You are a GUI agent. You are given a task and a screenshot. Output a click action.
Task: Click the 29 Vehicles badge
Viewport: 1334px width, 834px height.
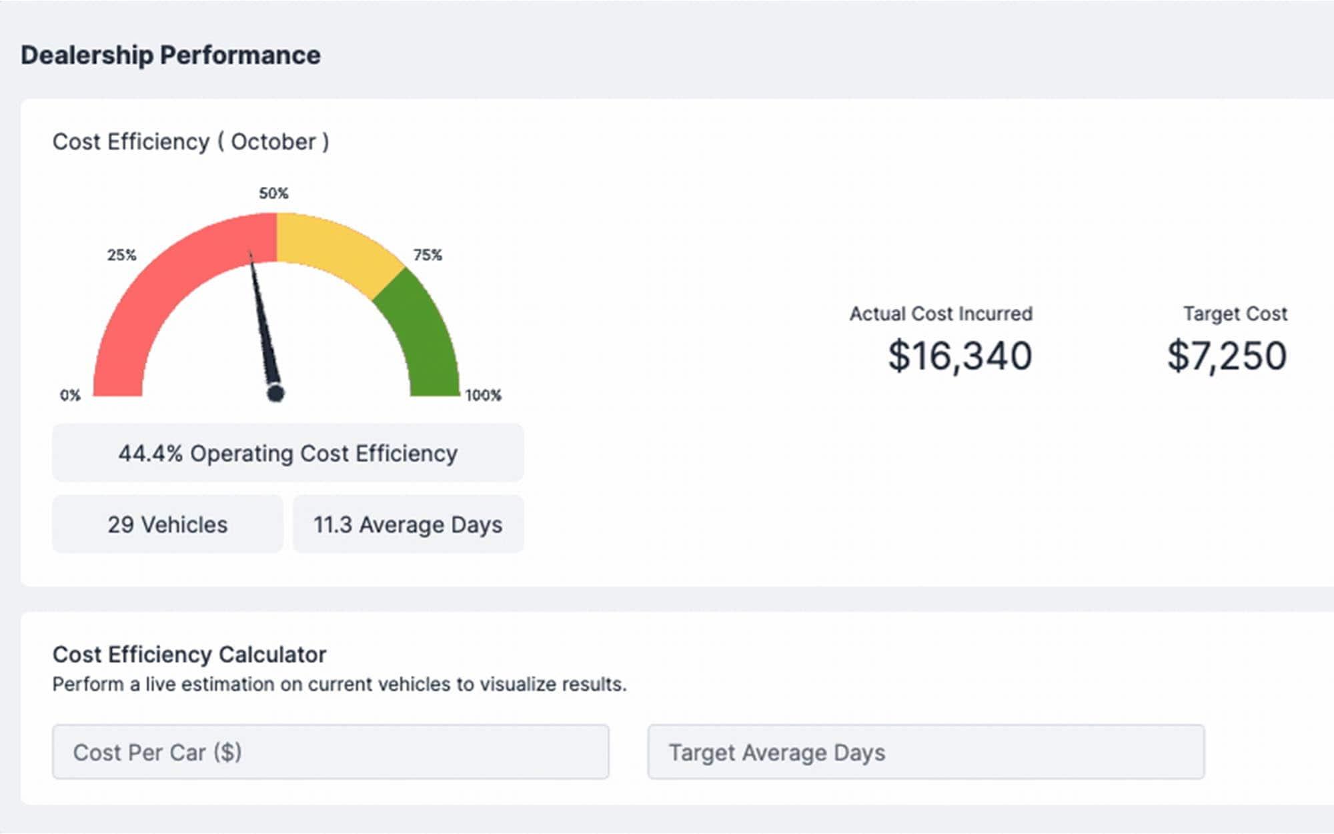(167, 524)
